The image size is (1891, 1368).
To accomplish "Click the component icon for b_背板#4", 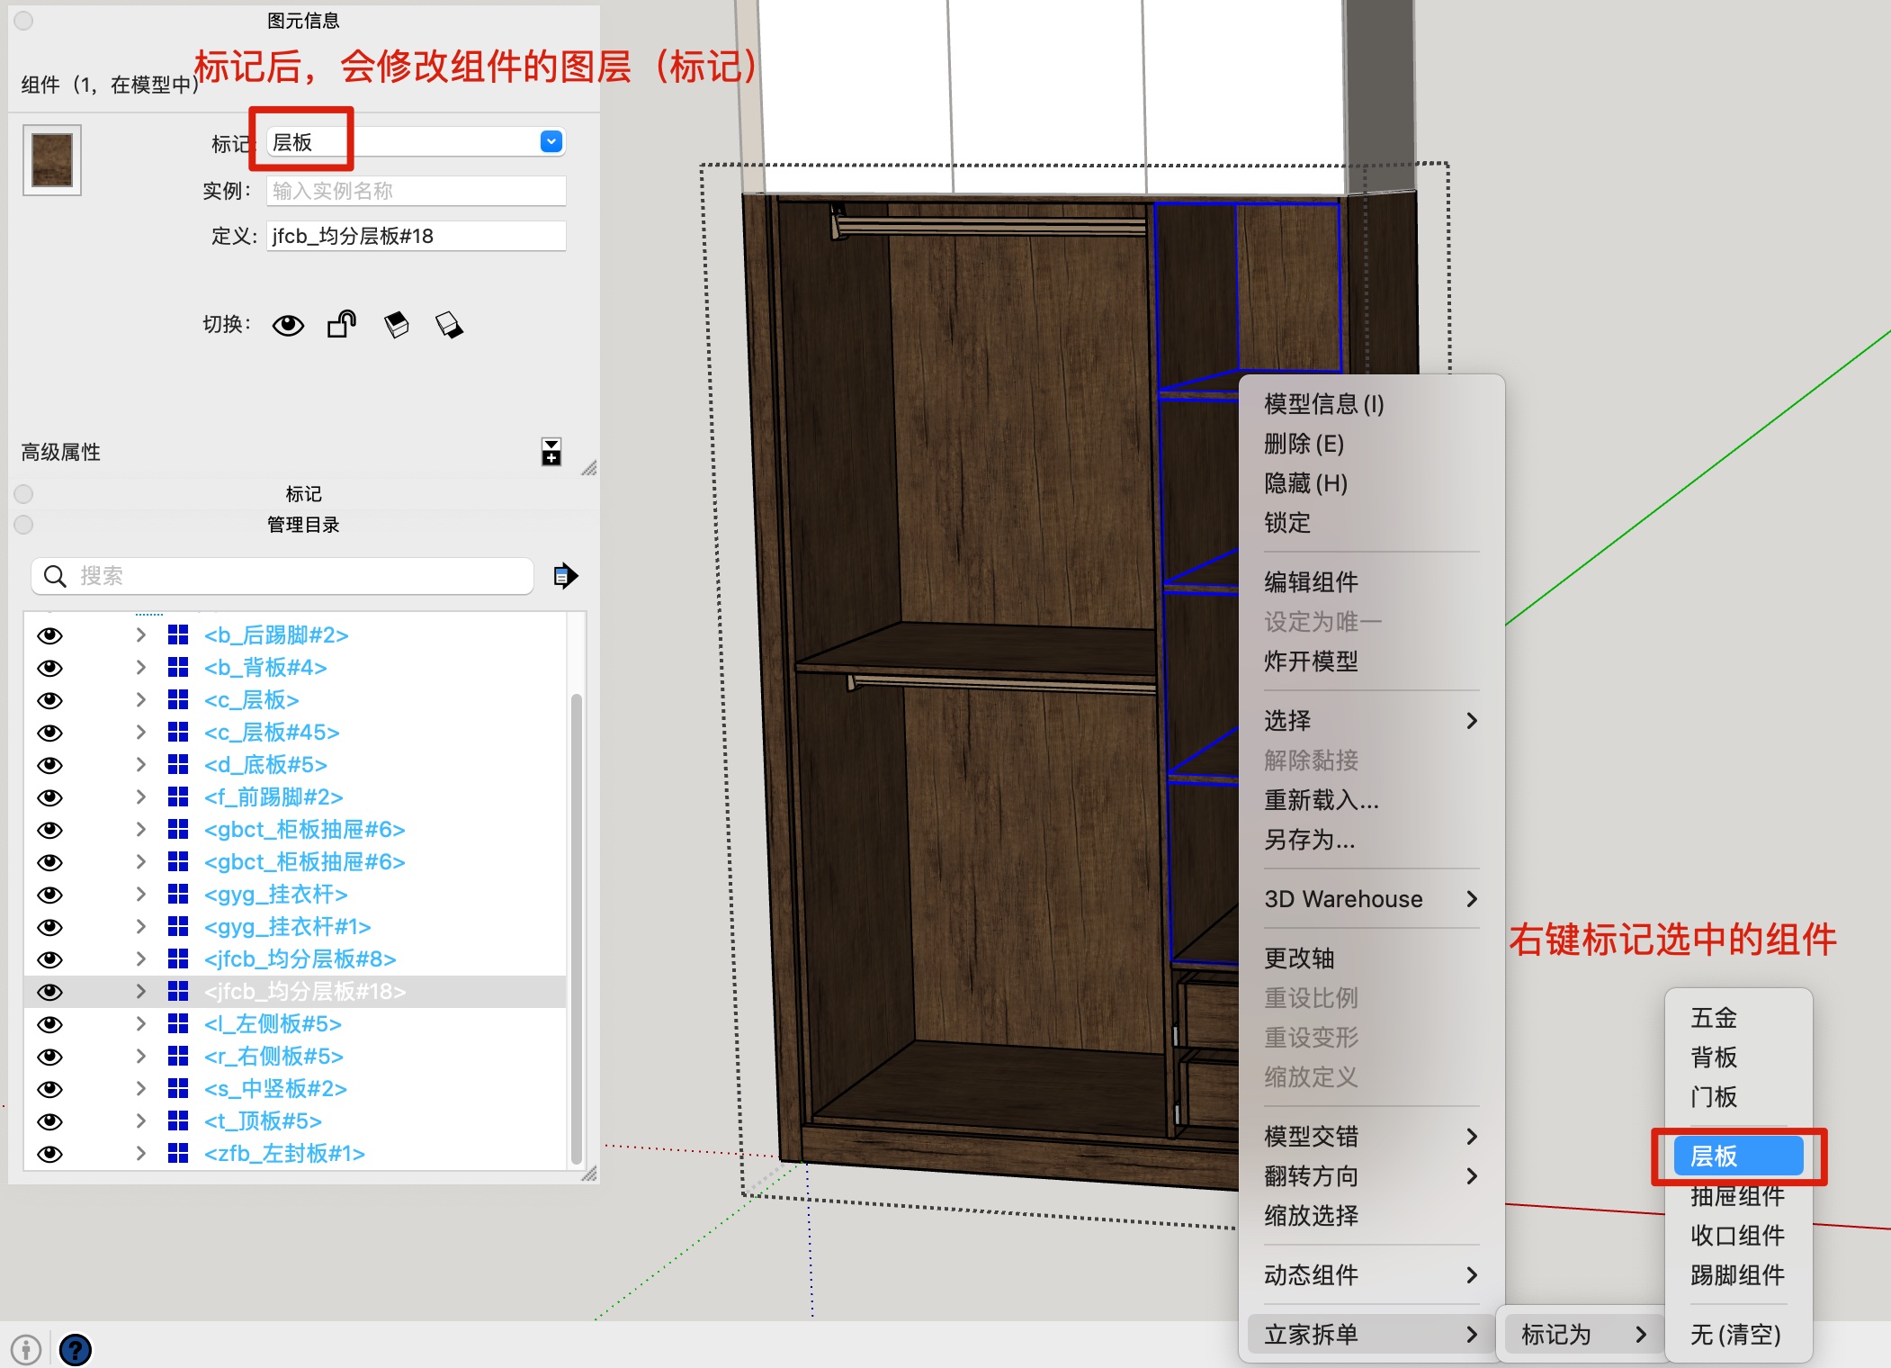I will (178, 668).
